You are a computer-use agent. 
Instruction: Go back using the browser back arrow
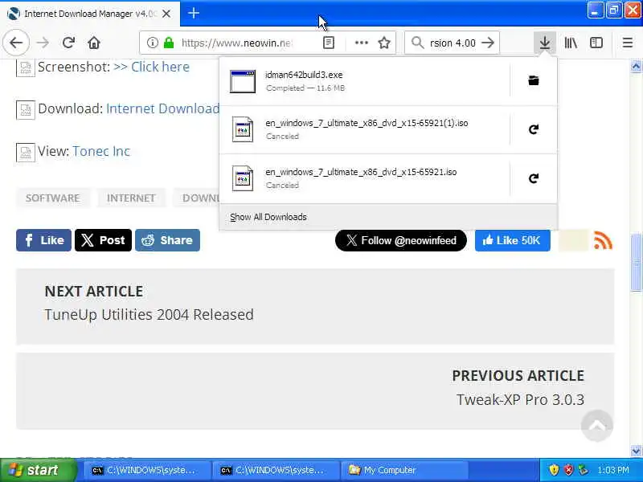(x=16, y=43)
